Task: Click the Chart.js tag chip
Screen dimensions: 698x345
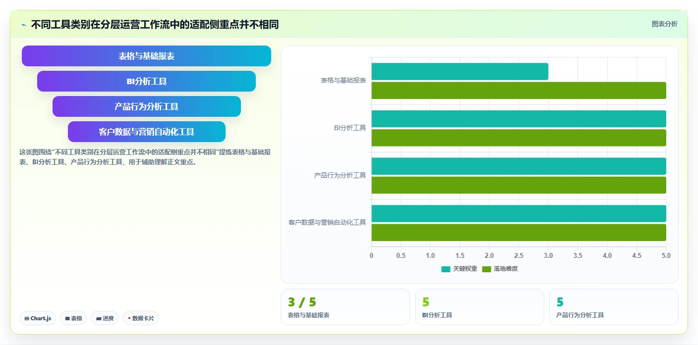Action: click(x=38, y=318)
